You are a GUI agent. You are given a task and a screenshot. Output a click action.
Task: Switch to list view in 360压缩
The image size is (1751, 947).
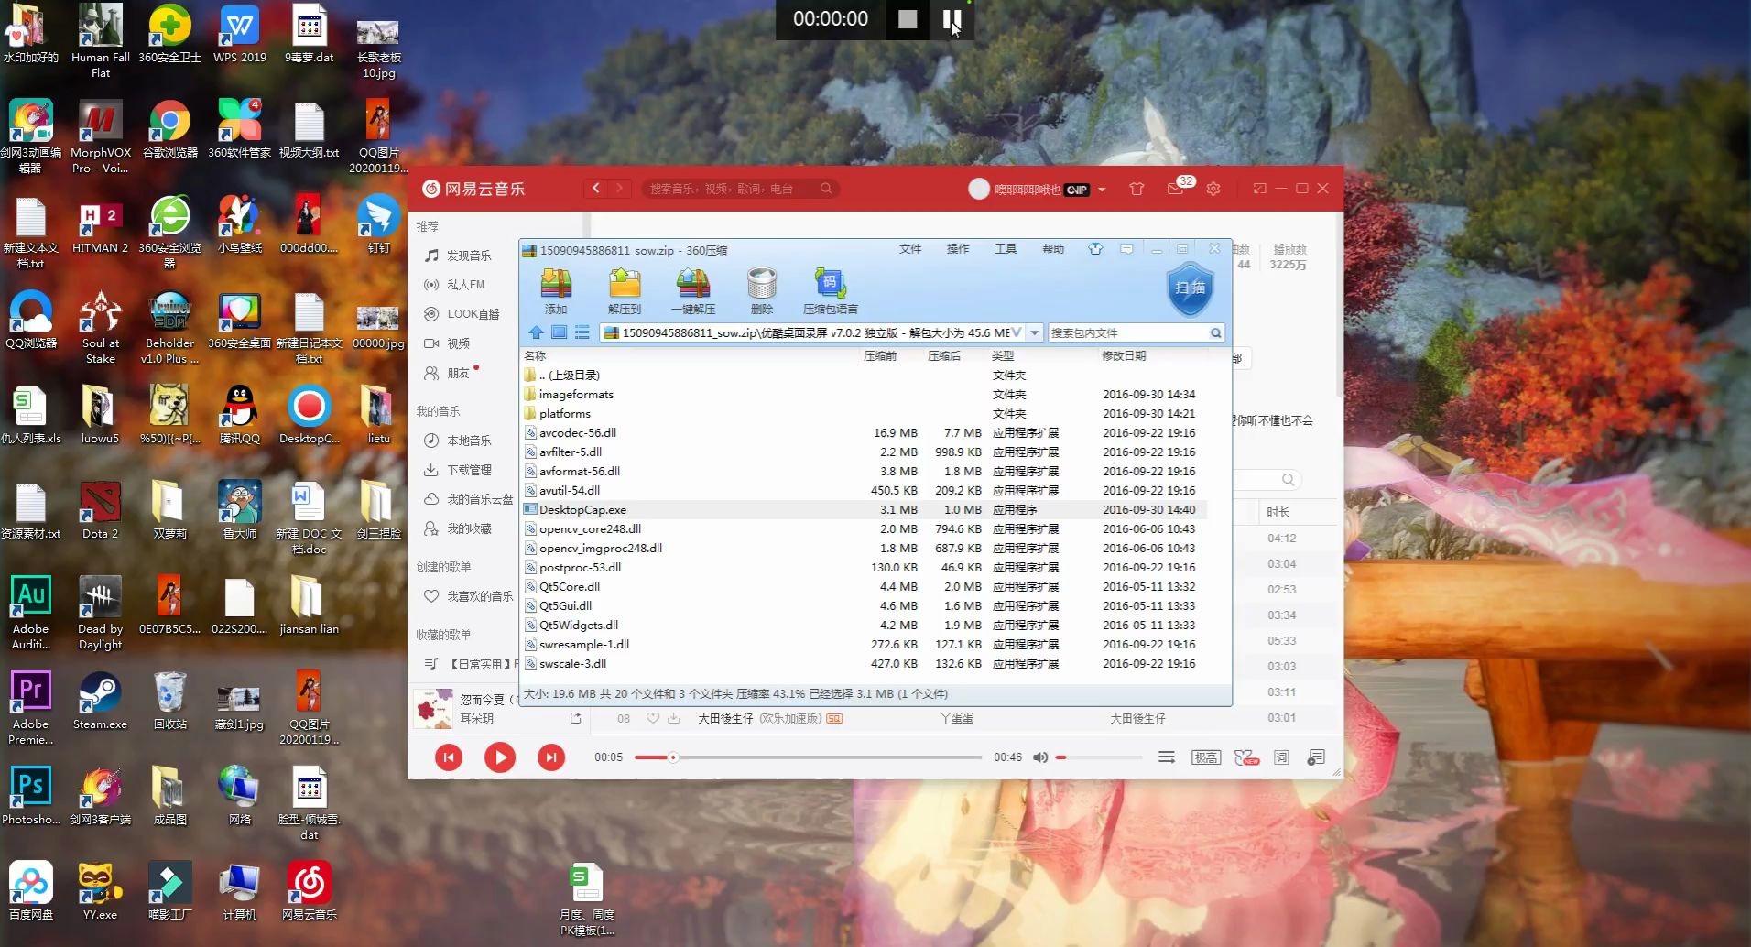[582, 332]
